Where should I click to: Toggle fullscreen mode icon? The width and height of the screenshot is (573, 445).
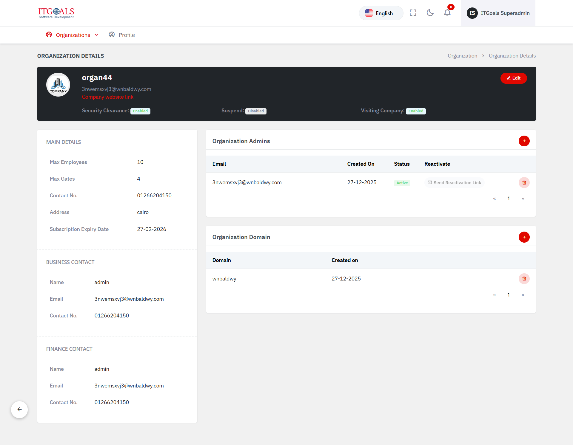coord(413,13)
